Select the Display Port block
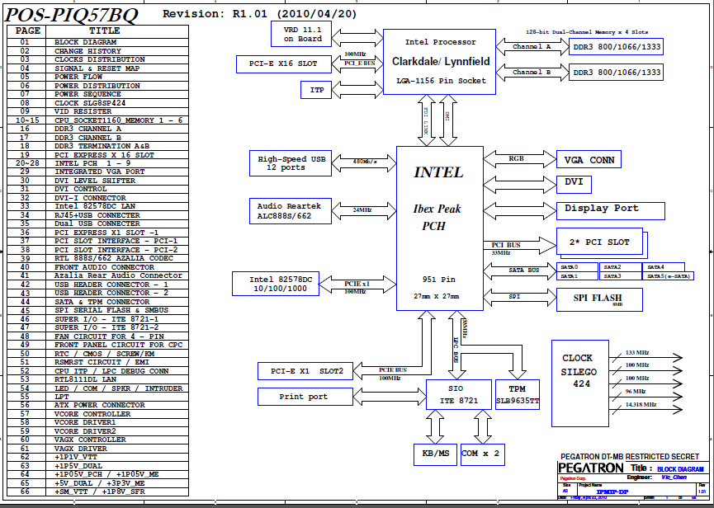Screen dimensions: 714x508 611,209
